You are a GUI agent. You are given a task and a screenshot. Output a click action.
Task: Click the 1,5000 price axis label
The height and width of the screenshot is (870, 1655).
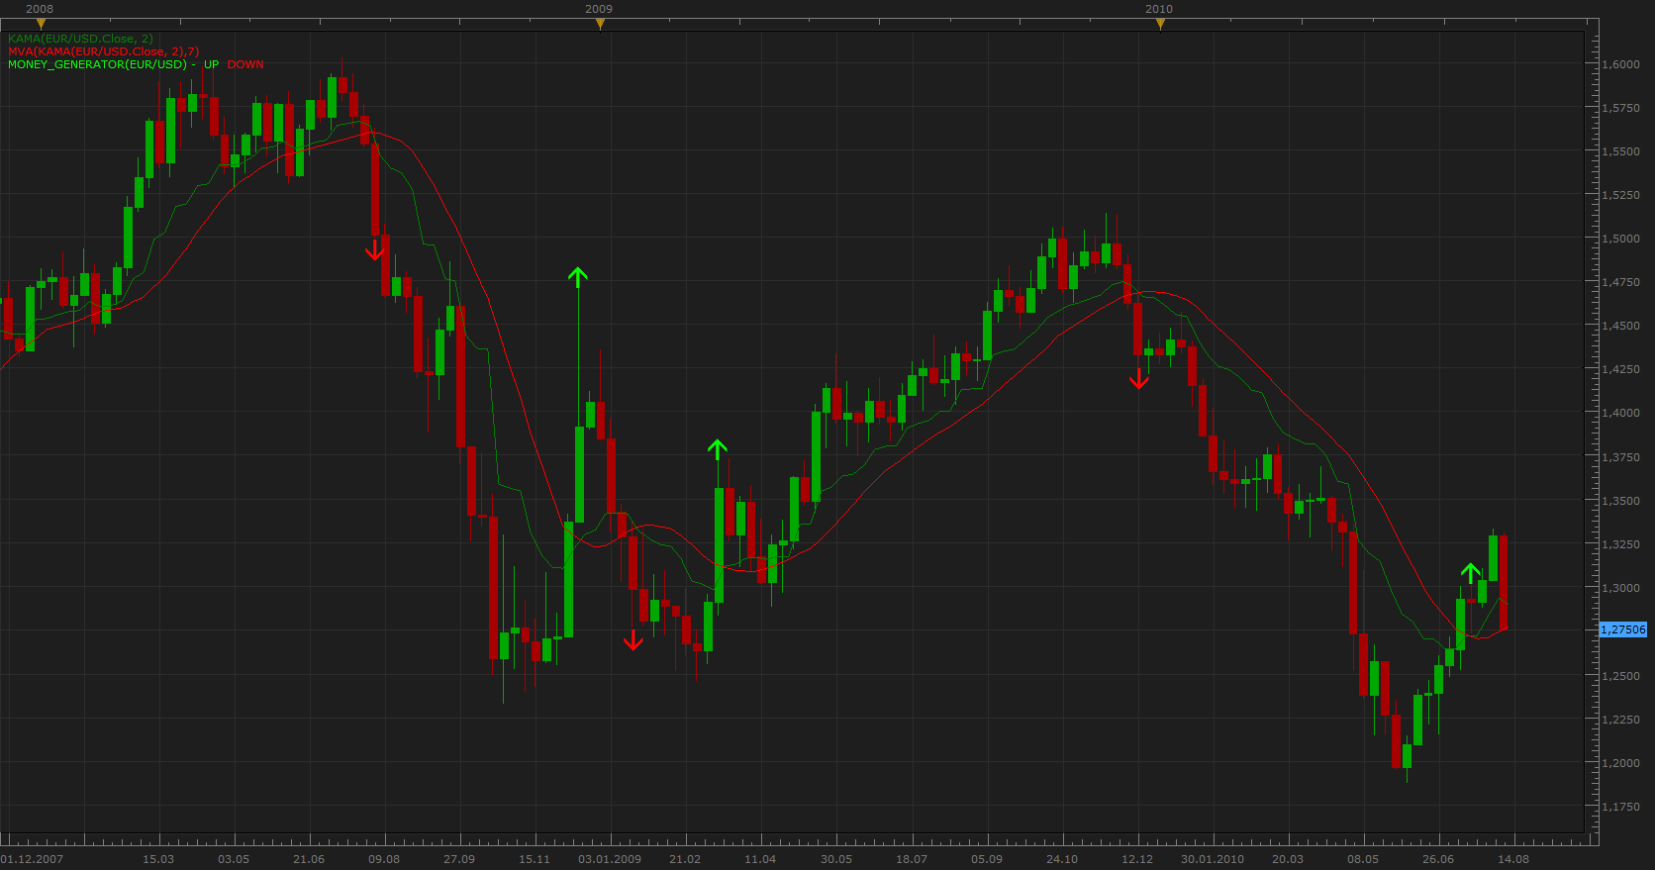[x=1620, y=239]
